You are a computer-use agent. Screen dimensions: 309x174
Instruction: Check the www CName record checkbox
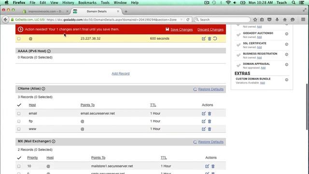(x=19, y=129)
